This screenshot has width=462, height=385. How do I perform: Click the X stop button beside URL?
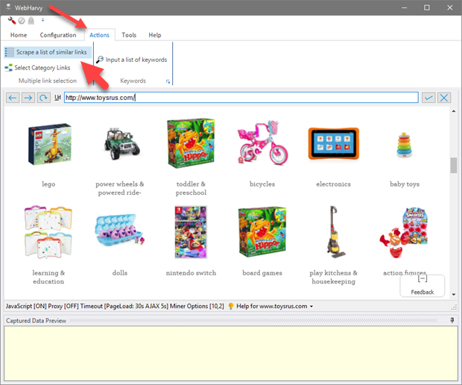444,98
